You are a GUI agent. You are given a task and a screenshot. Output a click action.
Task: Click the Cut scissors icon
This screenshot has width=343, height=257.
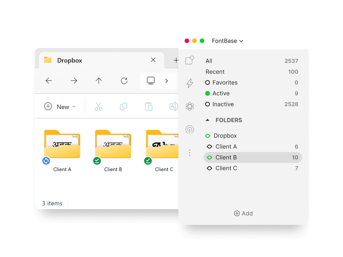tap(99, 107)
